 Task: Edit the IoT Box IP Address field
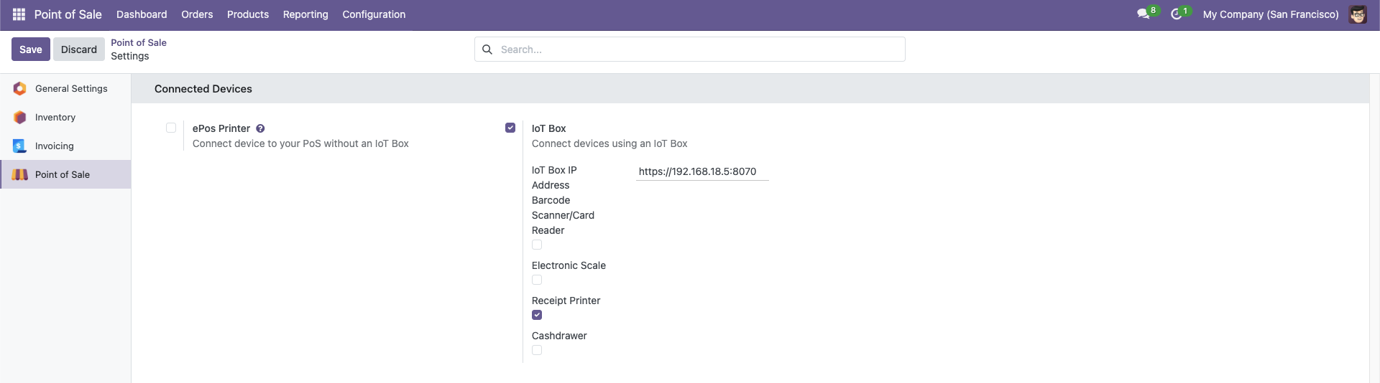(702, 171)
